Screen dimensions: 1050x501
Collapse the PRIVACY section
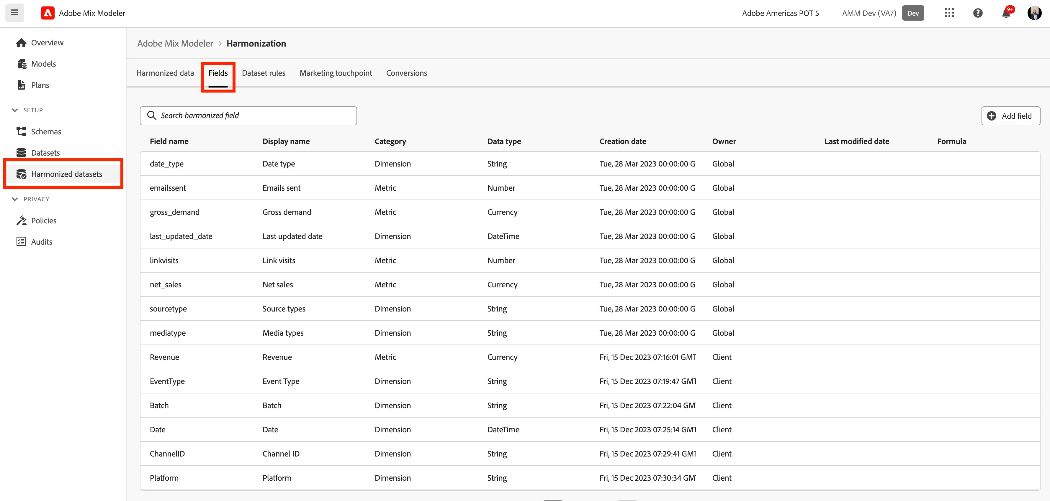(x=15, y=199)
